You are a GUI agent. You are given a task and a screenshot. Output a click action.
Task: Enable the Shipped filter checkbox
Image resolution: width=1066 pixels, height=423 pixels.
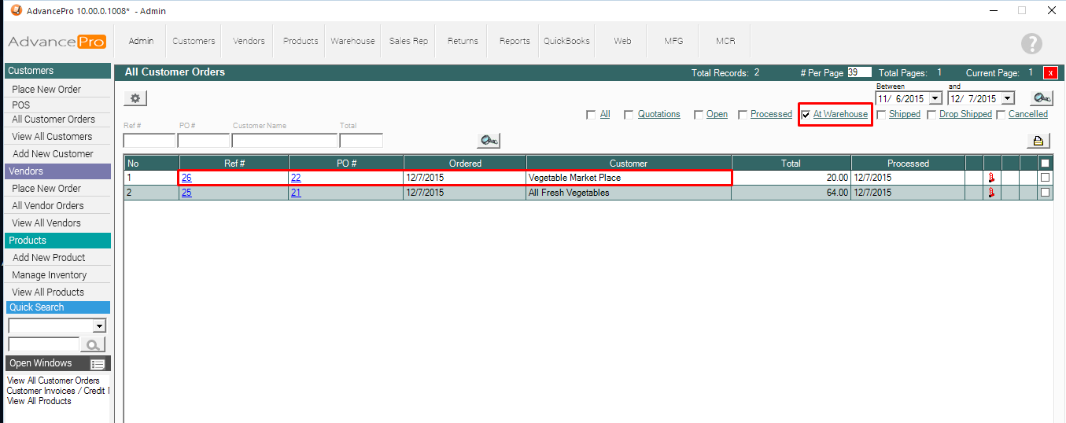point(882,115)
